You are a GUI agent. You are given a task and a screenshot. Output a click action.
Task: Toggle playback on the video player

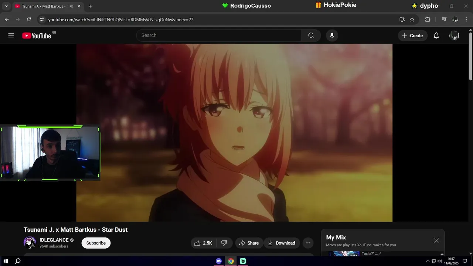(234, 133)
